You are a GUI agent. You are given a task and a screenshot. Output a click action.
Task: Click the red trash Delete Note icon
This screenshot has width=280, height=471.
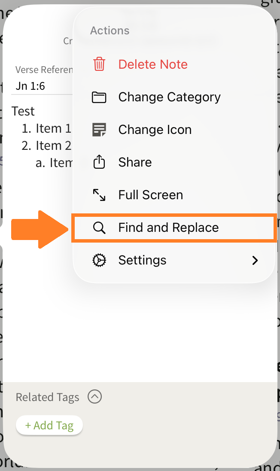99,64
